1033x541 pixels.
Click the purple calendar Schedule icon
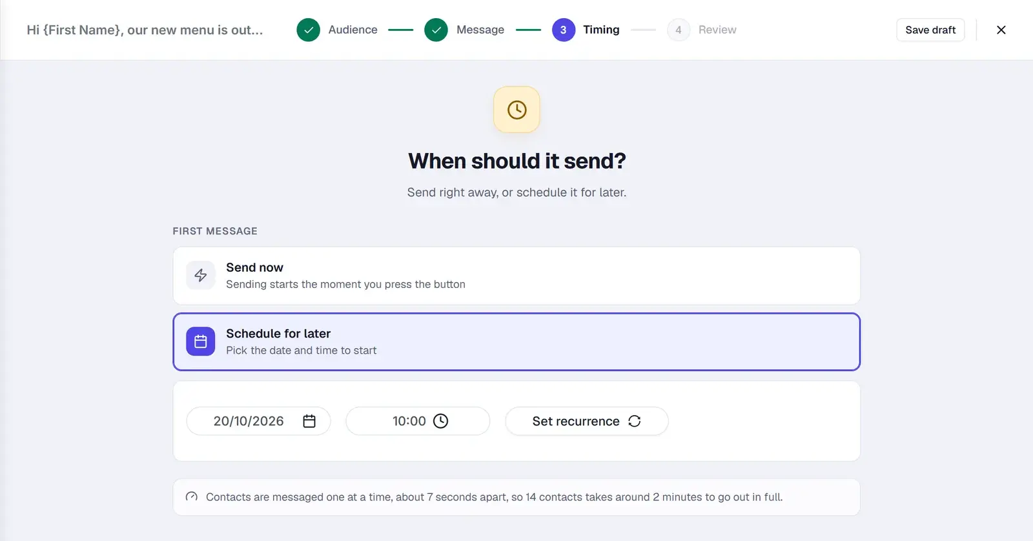(201, 342)
